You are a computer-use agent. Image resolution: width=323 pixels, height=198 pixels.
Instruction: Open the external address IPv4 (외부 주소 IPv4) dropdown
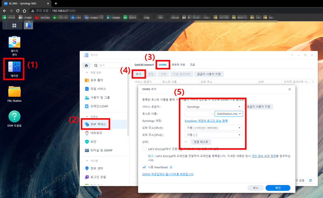click(x=213, y=128)
